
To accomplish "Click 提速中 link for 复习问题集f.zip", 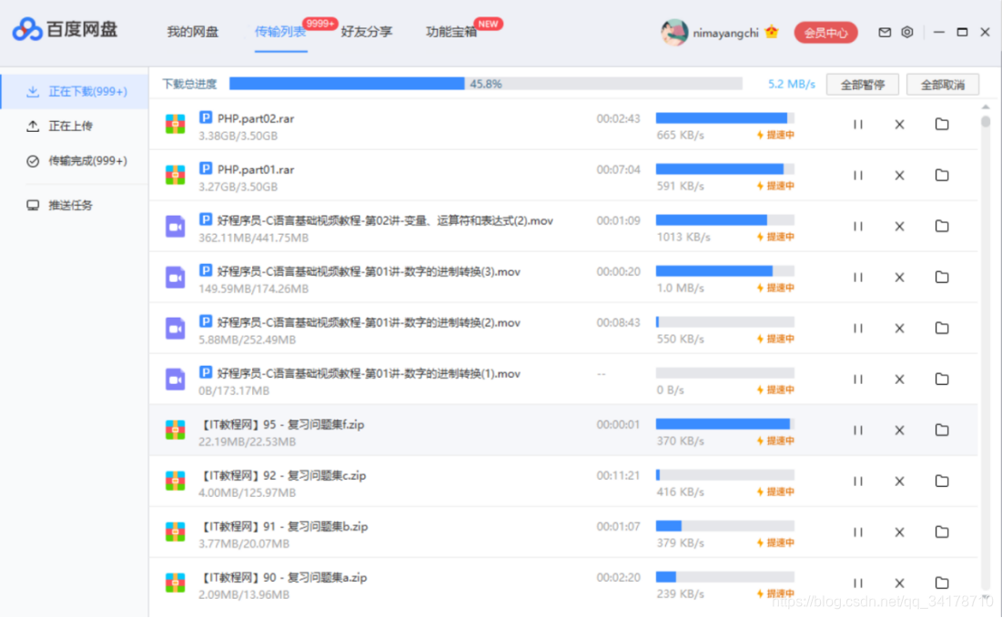I will pos(775,441).
